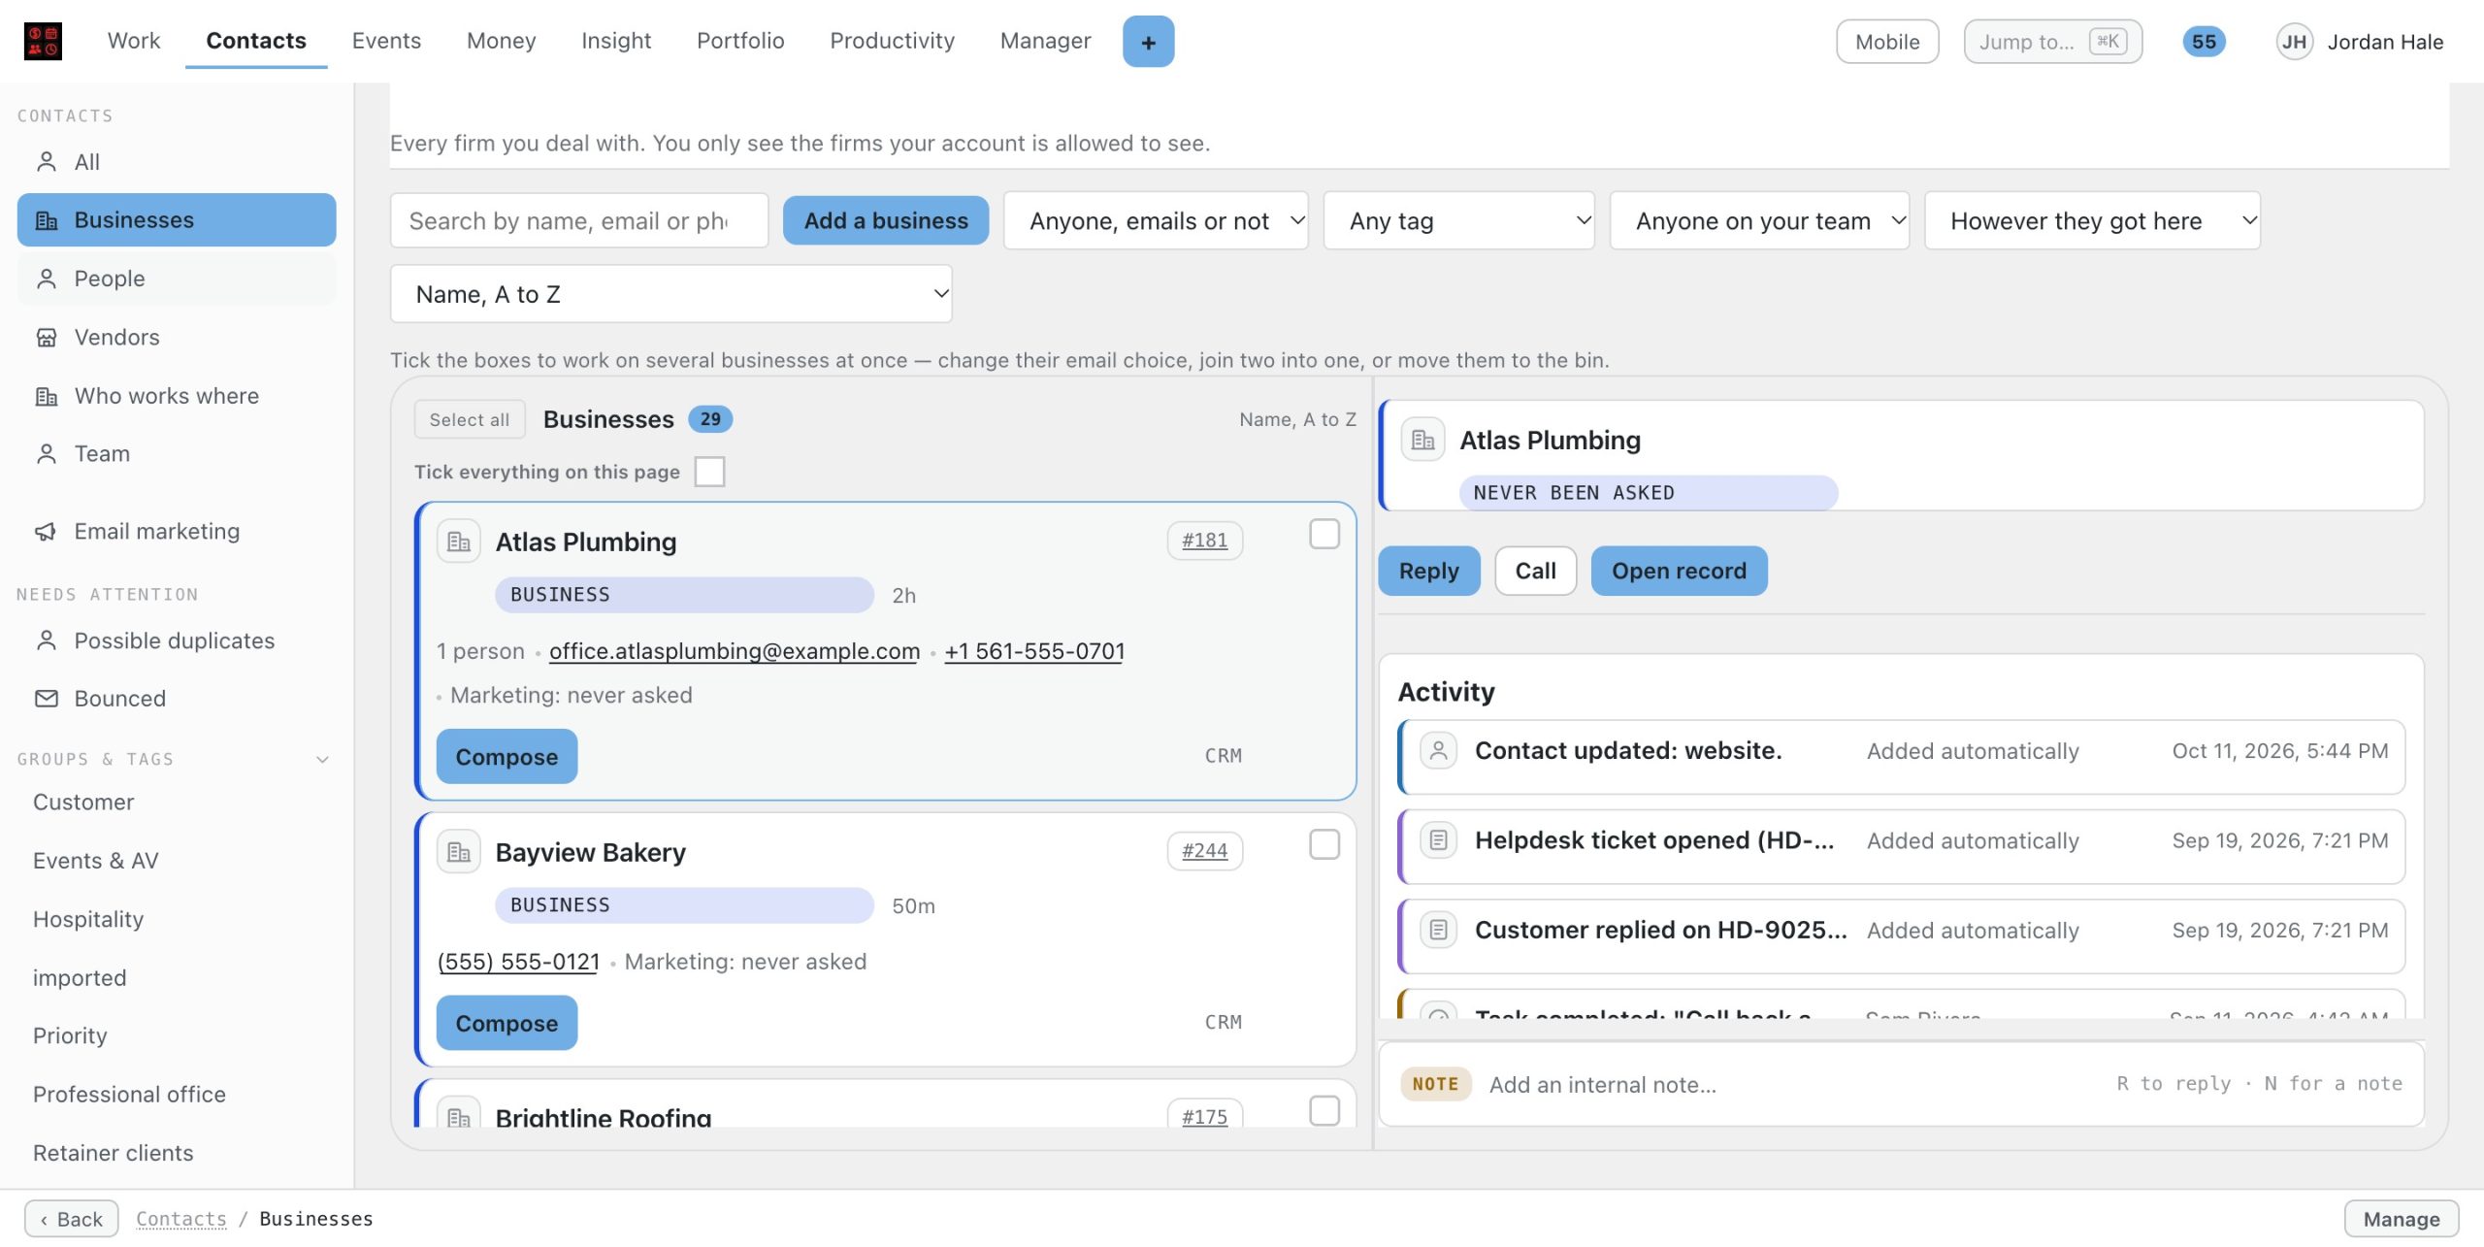The image size is (2484, 1247).
Task: Click the Email marketing megaphone icon
Action: click(x=46, y=531)
